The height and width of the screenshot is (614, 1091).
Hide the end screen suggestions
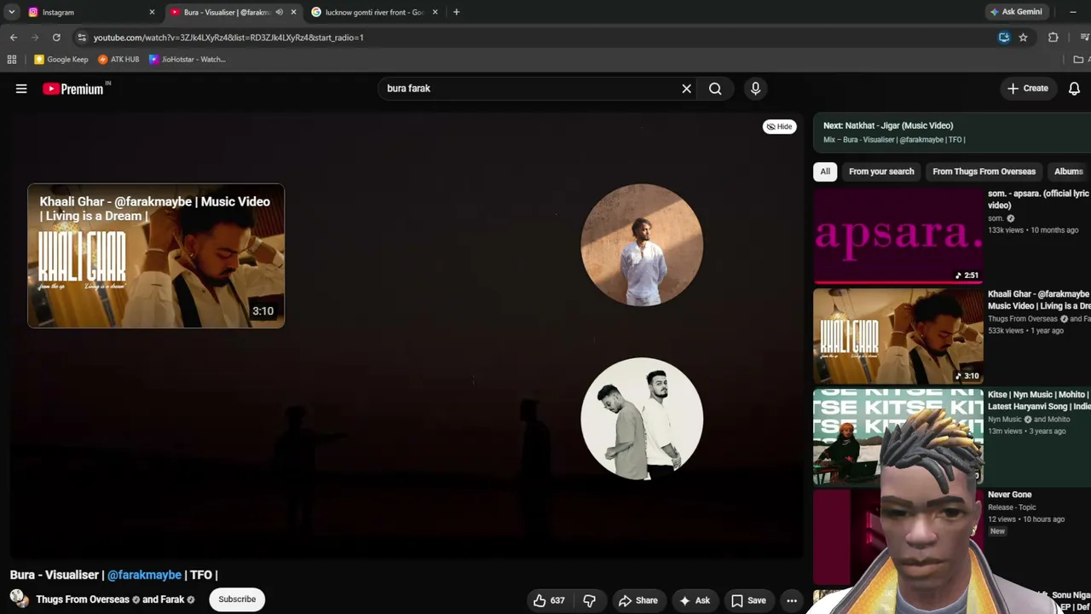tap(779, 126)
